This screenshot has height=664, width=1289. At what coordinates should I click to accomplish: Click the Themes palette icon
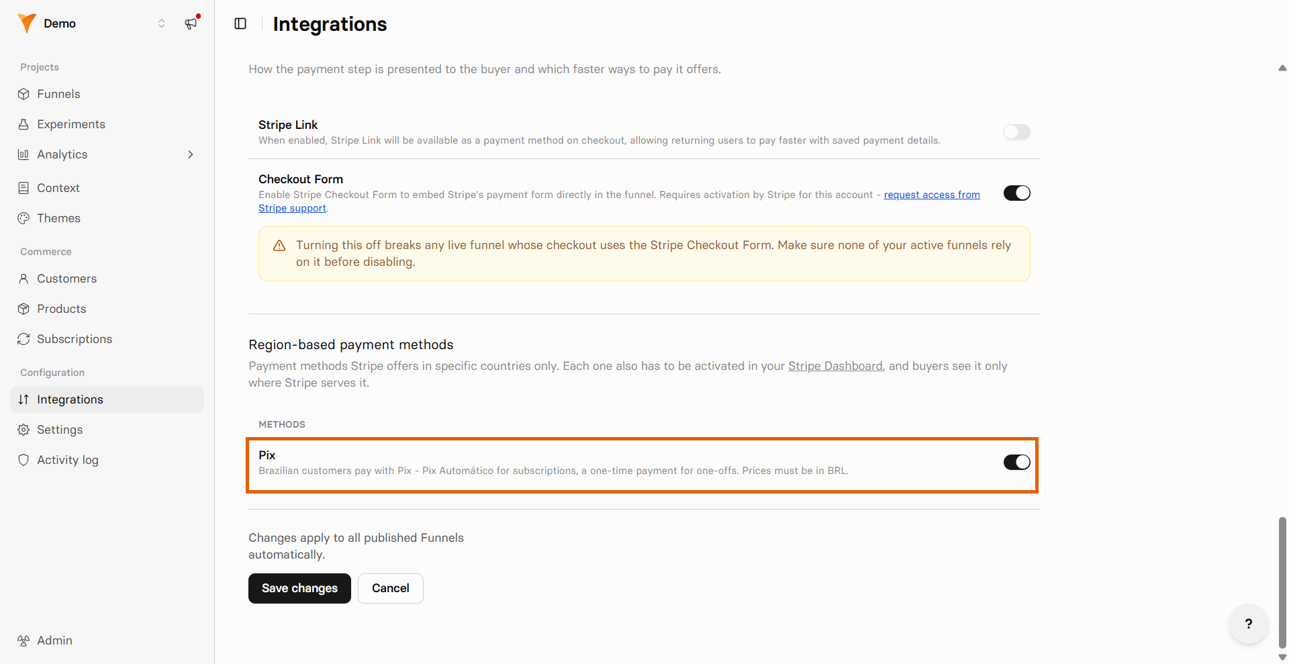(x=23, y=218)
